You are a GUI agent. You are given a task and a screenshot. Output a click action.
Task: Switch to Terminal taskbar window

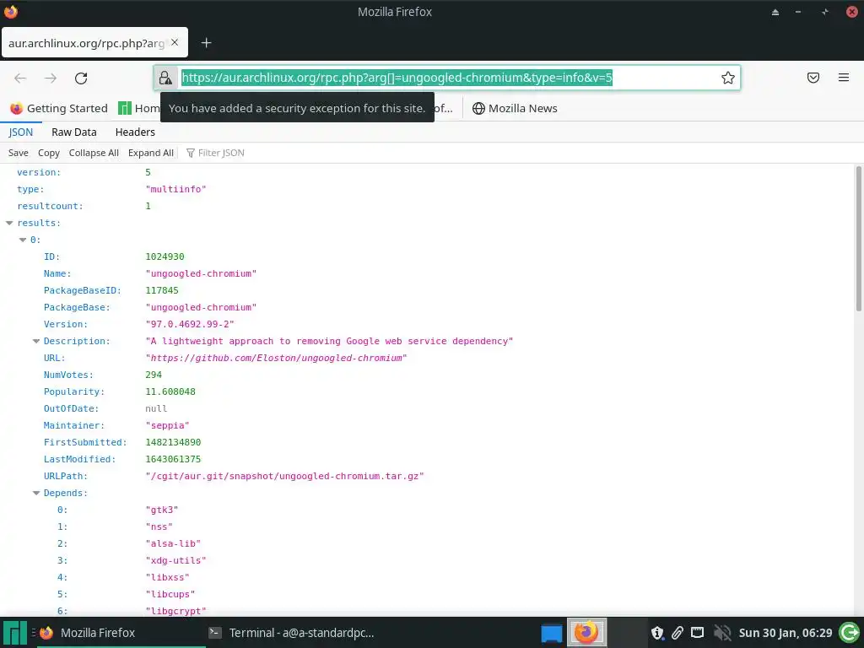point(292,633)
